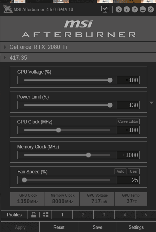Viewport: 156px width, 232px height.
Task: Click the Save button
Action: tap(97, 227)
